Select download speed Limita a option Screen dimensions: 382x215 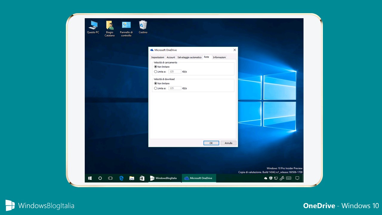160,88
